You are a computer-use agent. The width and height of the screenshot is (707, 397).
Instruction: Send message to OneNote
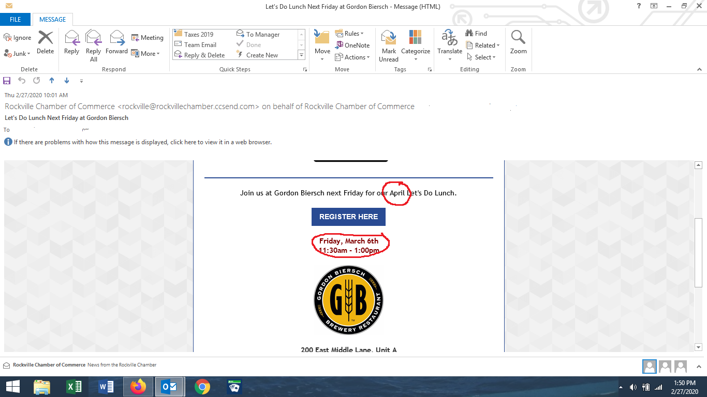tap(352, 45)
